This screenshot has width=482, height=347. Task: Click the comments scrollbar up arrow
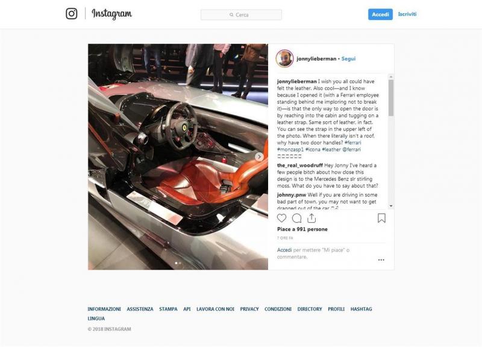[391, 77]
